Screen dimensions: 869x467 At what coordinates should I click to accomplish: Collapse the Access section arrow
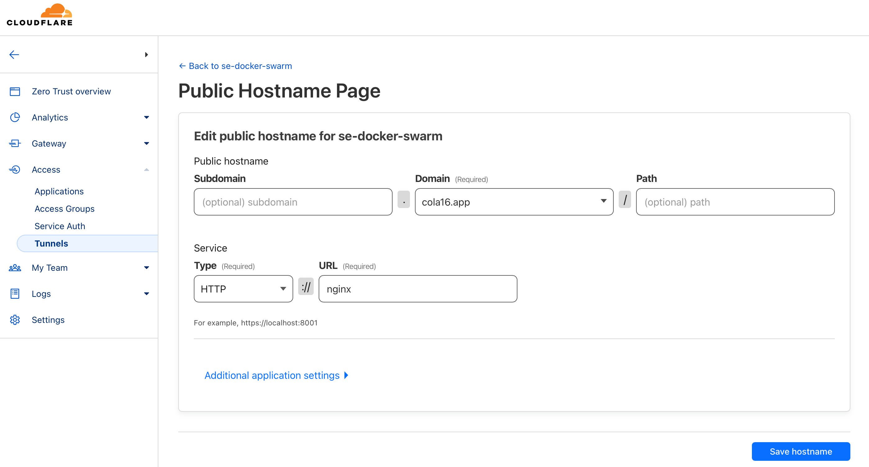tap(146, 169)
